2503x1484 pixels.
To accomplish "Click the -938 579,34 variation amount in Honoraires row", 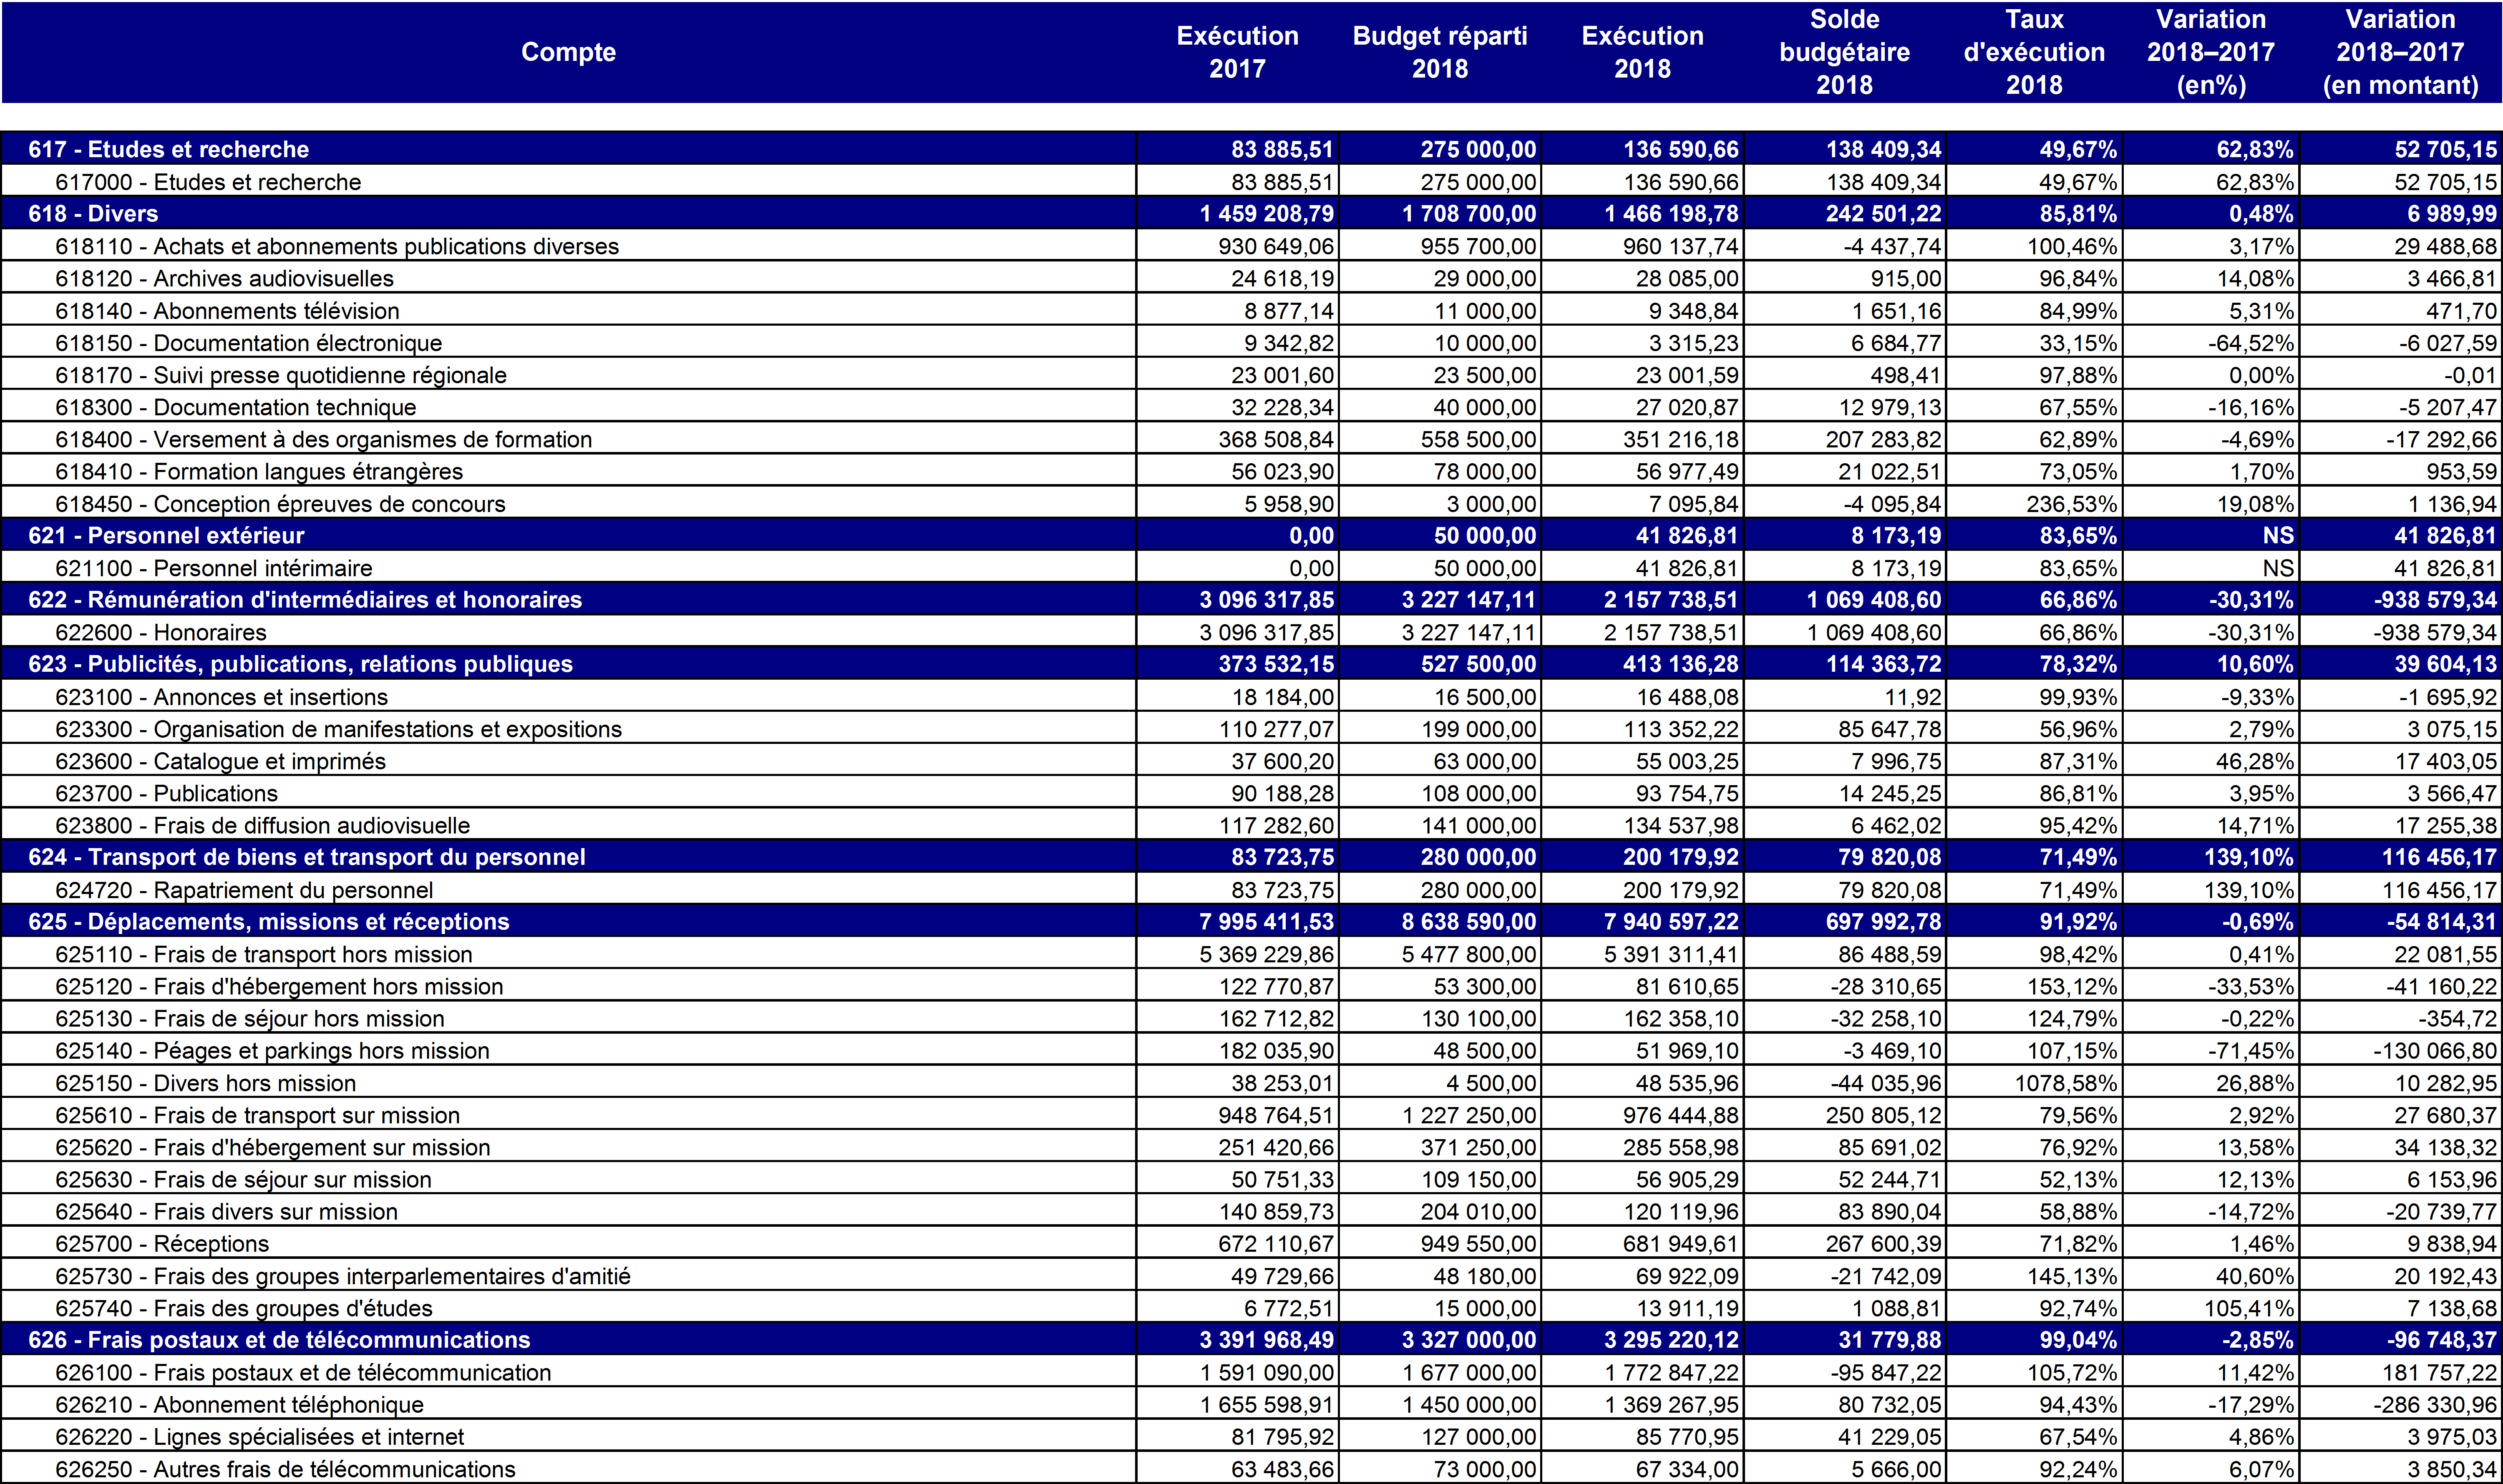I will (x=2434, y=632).
